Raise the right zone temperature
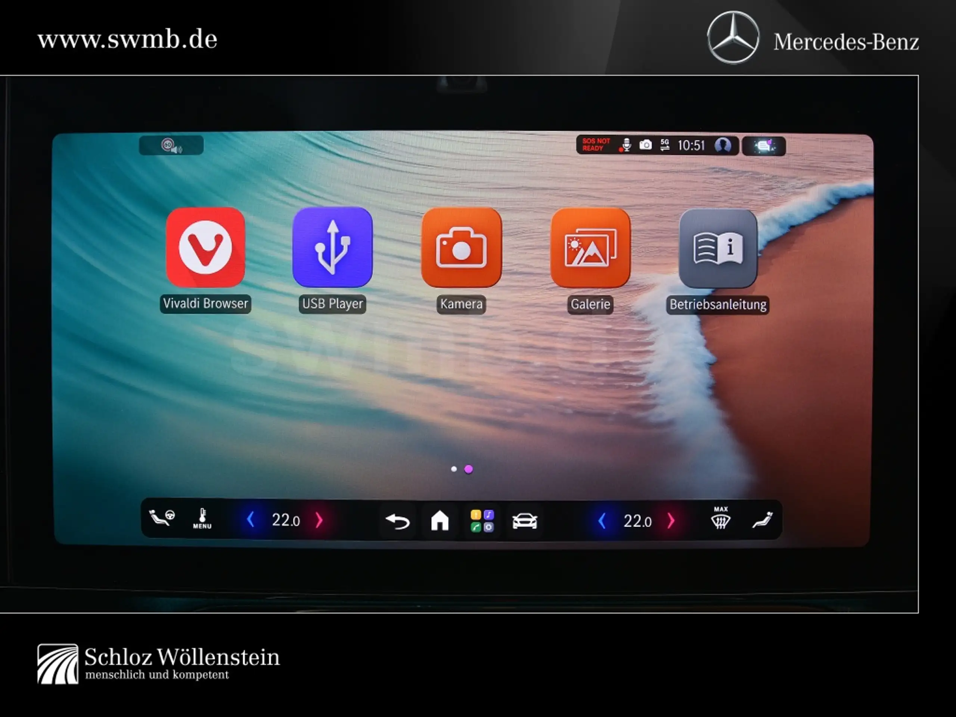This screenshot has width=956, height=717. coord(671,521)
